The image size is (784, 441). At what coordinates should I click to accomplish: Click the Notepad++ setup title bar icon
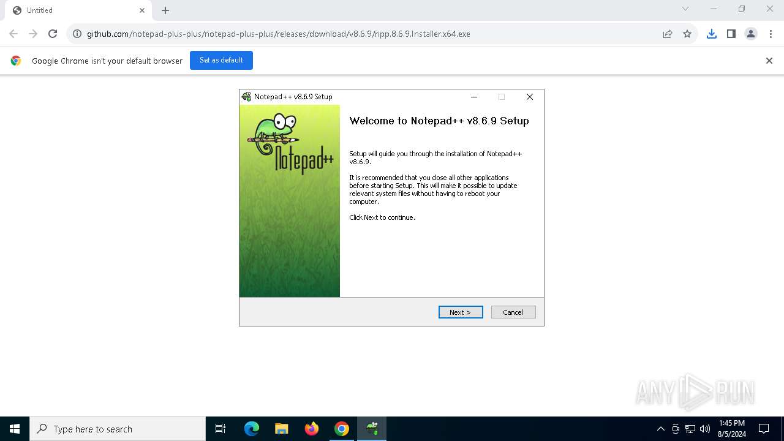246,97
